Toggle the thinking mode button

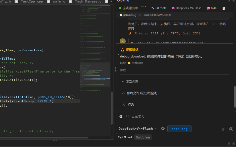pos(179,129)
